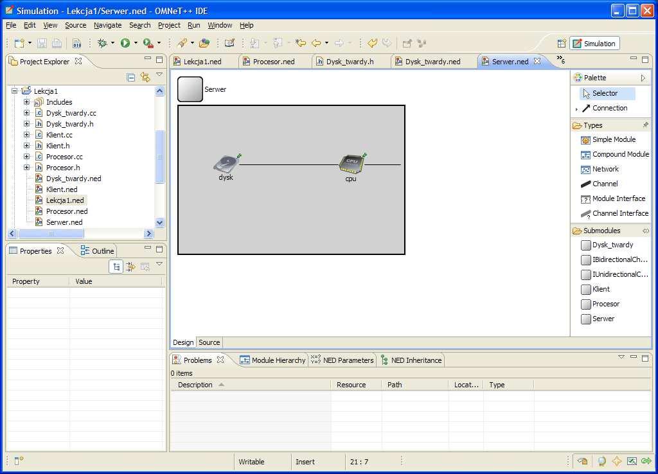Image resolution: width=658 pixels, height=474 pixels.
Task: Open the Module Hierarchy tab
Action: pos(272,360)
